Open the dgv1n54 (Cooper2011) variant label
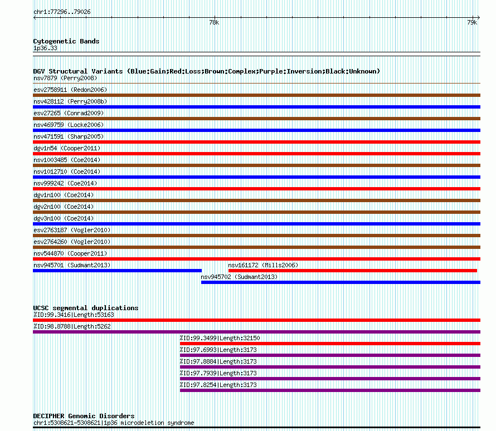The image size is (496, 431). point(67,148)
